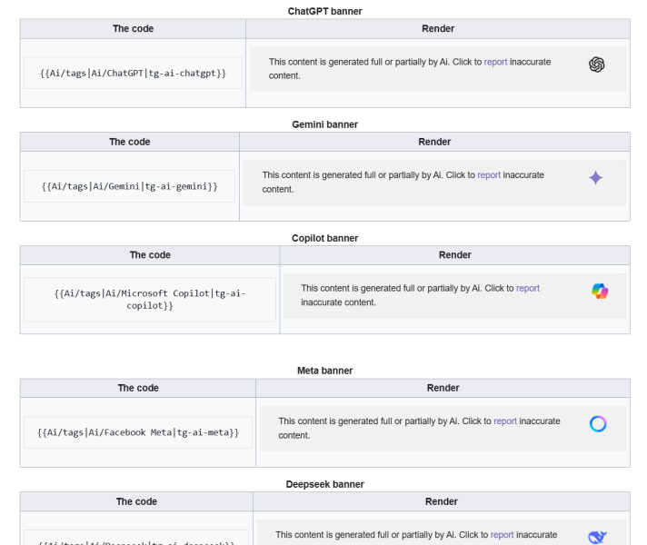
Task: Click 'Render' header in Gemini table
Action: click(434, 142)
